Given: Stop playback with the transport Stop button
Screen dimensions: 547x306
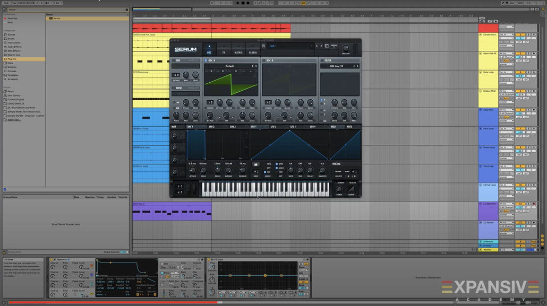Looking at the screenshot, I should (x=243, y=3).
